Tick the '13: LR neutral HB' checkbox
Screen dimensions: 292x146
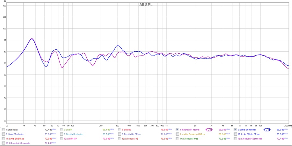click(119, 139)
